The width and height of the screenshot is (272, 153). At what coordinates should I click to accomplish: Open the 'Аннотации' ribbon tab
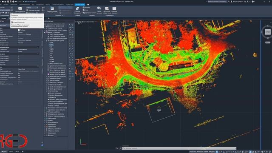coord(14,5)
